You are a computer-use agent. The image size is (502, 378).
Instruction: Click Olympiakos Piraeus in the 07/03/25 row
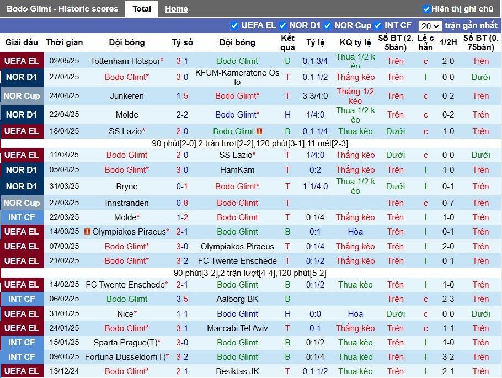(237, 246)
